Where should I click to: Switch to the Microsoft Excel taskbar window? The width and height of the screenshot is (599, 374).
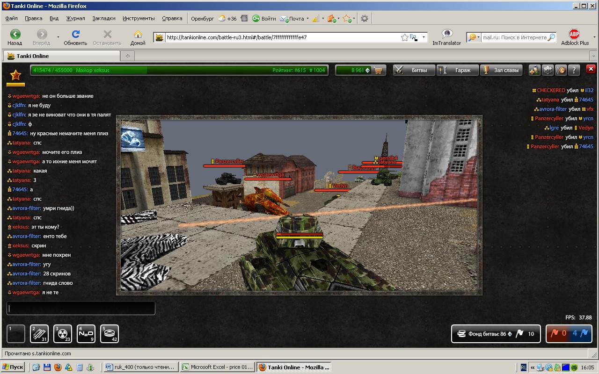(x=218, y=367)
